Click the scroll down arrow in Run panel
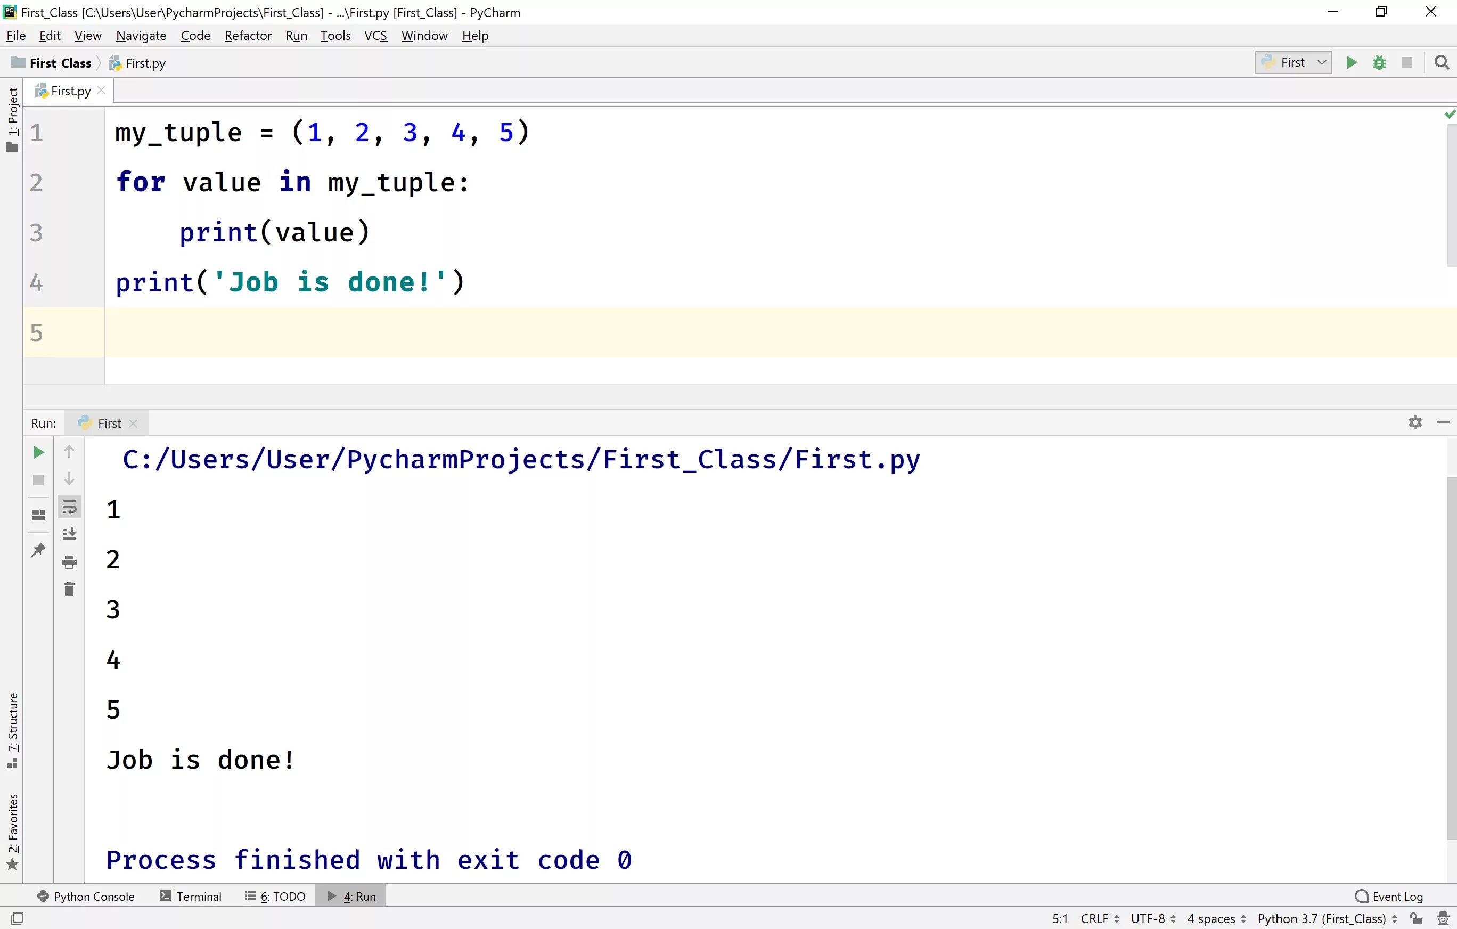Image resolution: width=1457 pixels, height=929 pixels. coord(68,479)
